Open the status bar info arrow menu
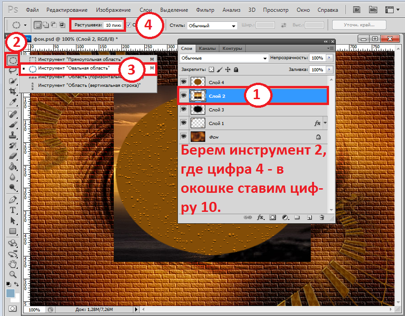The image size is (405, 316). 137,309
